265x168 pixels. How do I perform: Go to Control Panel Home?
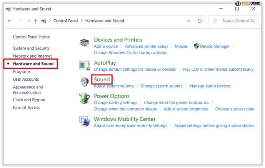pyautogui.click(x=32, y=37)
